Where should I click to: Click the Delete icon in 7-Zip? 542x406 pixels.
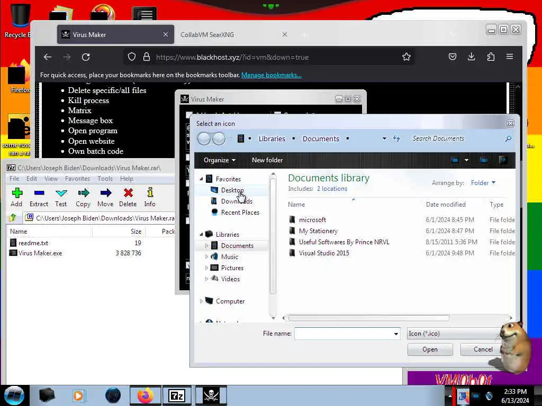point(128,193)
